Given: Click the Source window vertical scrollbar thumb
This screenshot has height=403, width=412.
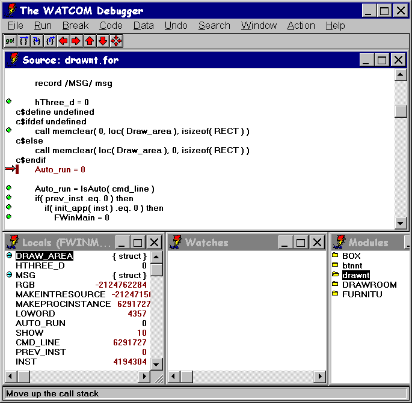Looking at the screenshot, I should click(401, 112).
